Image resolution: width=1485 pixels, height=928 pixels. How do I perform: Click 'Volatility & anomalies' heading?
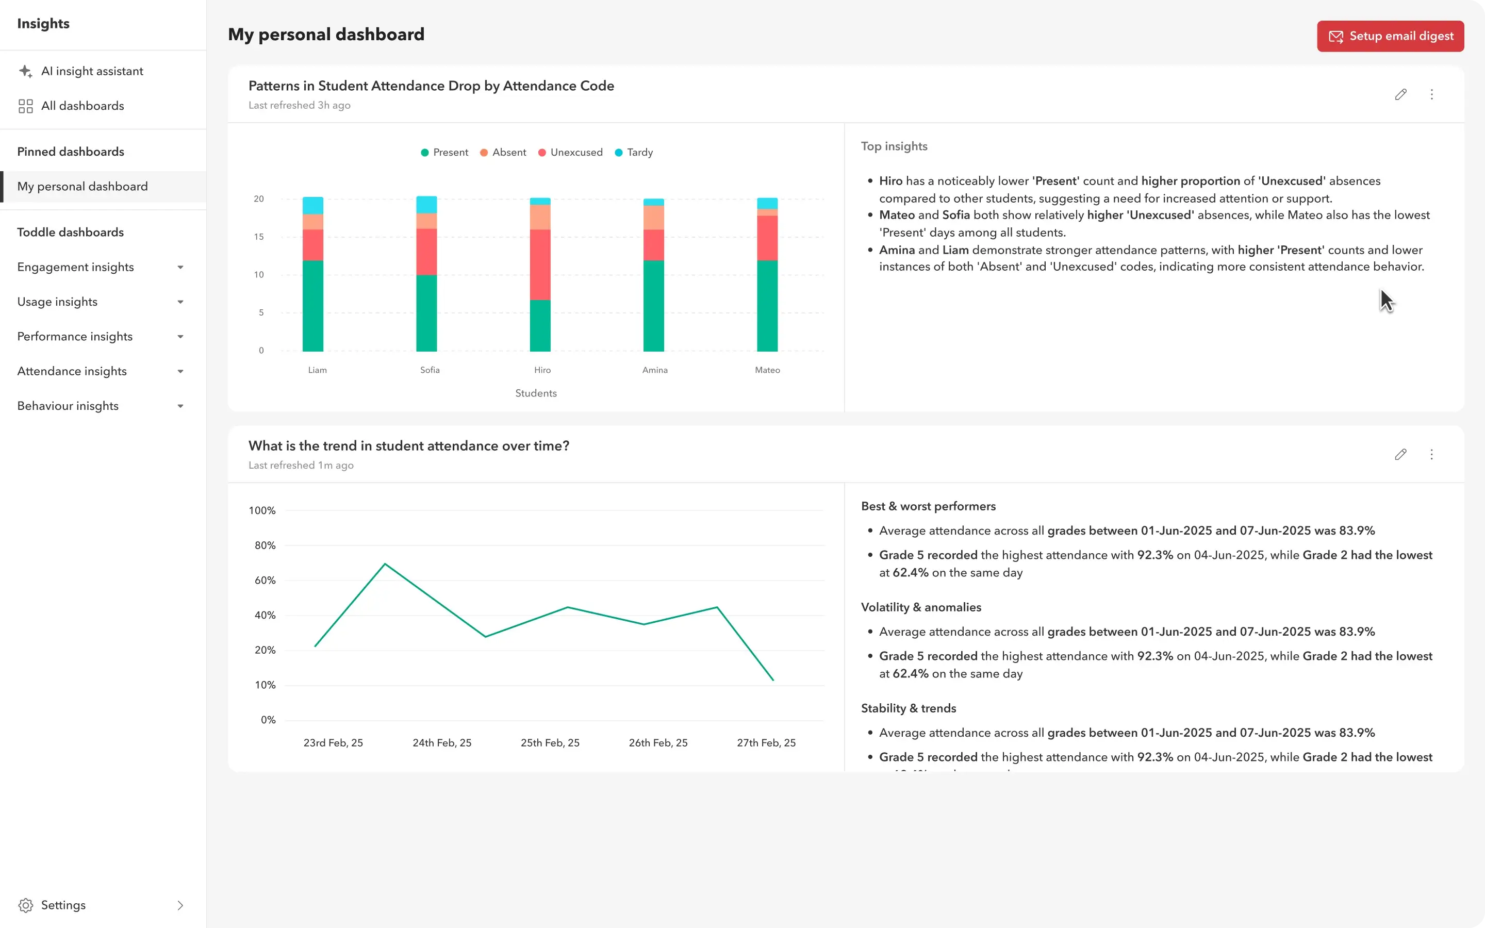tap(921, 607)
